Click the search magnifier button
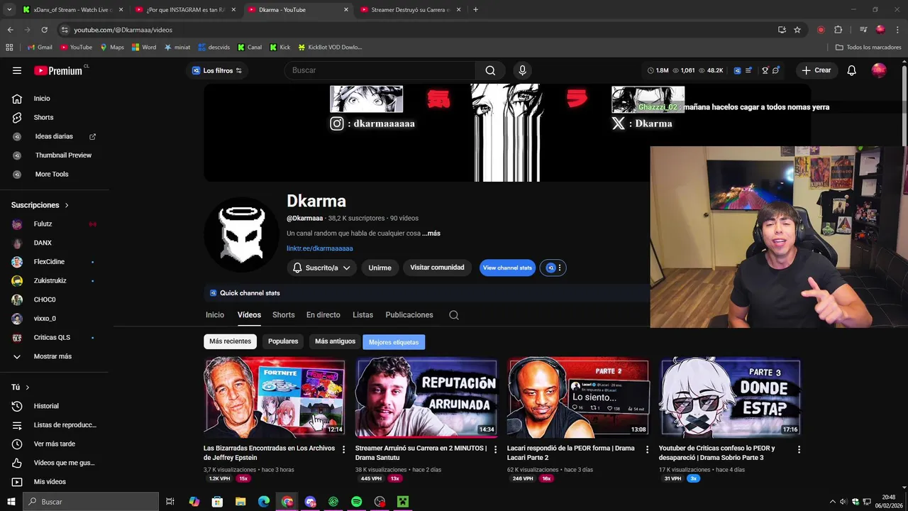 click(490, 70)
